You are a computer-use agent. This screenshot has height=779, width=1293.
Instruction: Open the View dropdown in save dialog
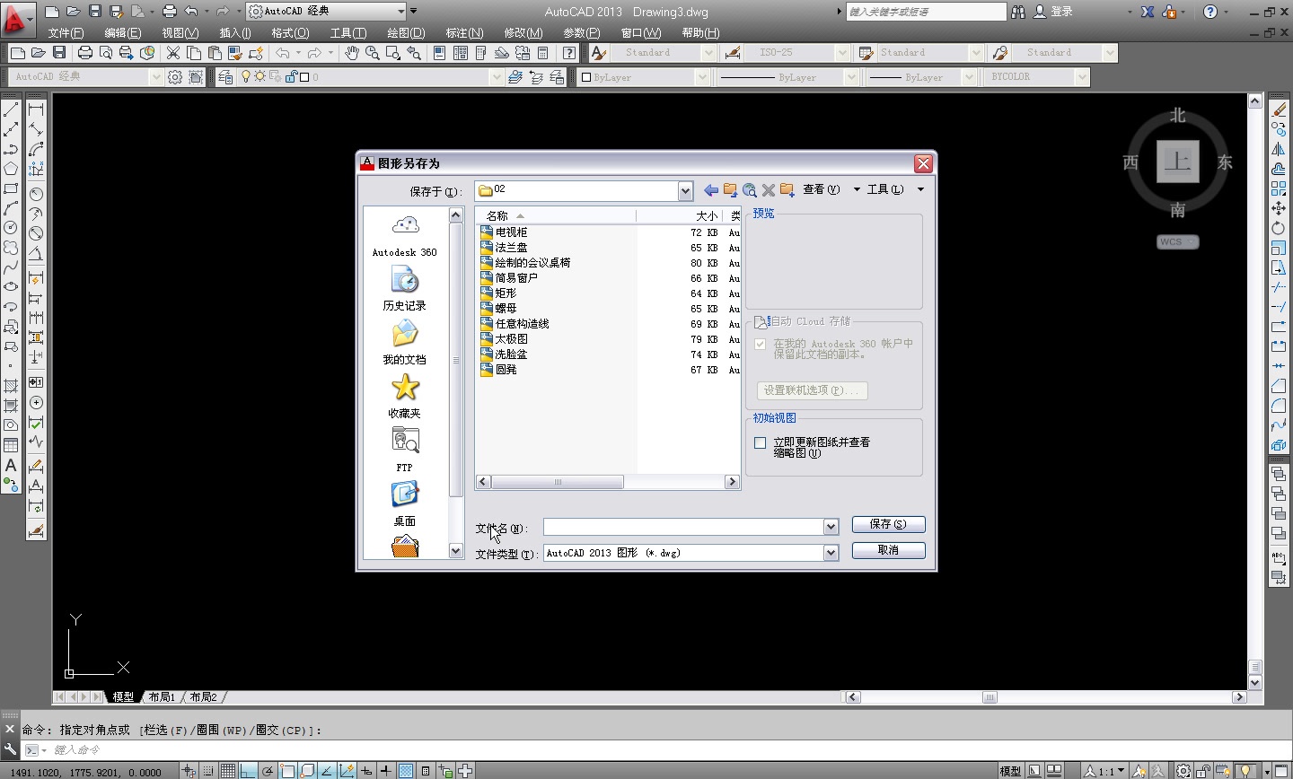831,189
